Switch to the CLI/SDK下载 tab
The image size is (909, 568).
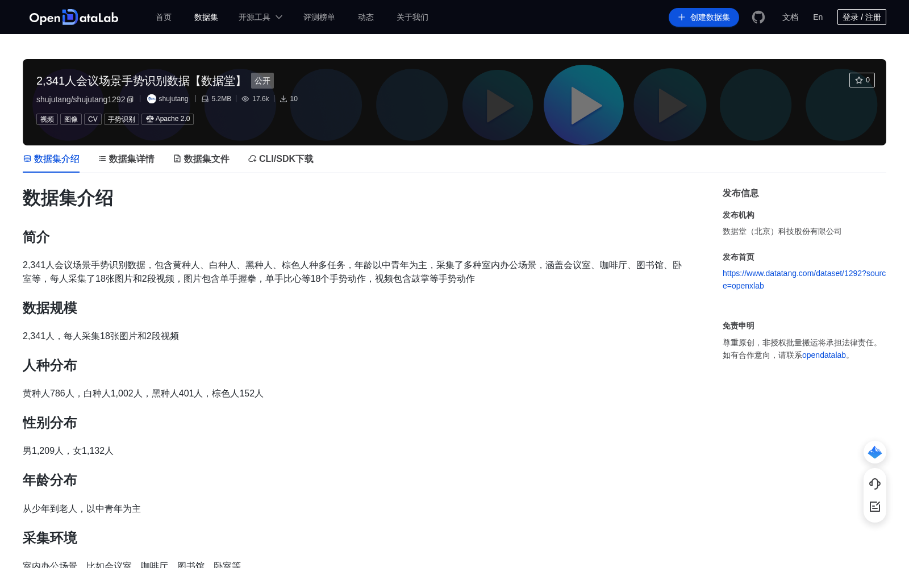coord(281,159)
